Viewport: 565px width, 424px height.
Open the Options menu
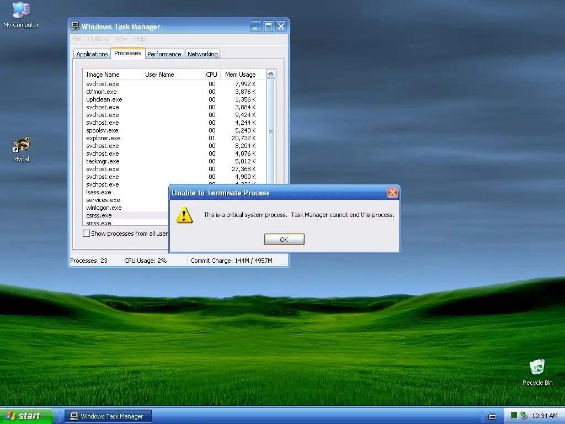[98, 39]
